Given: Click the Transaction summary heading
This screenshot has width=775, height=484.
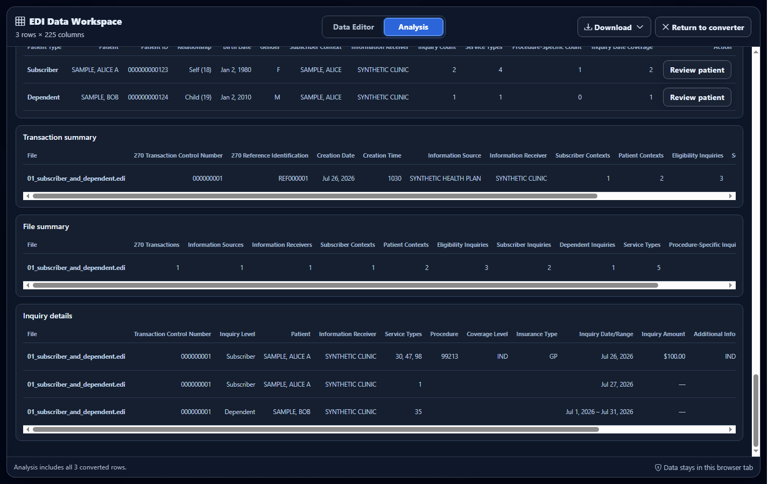Looking at the screenshot, I should [x=60, y=137].
